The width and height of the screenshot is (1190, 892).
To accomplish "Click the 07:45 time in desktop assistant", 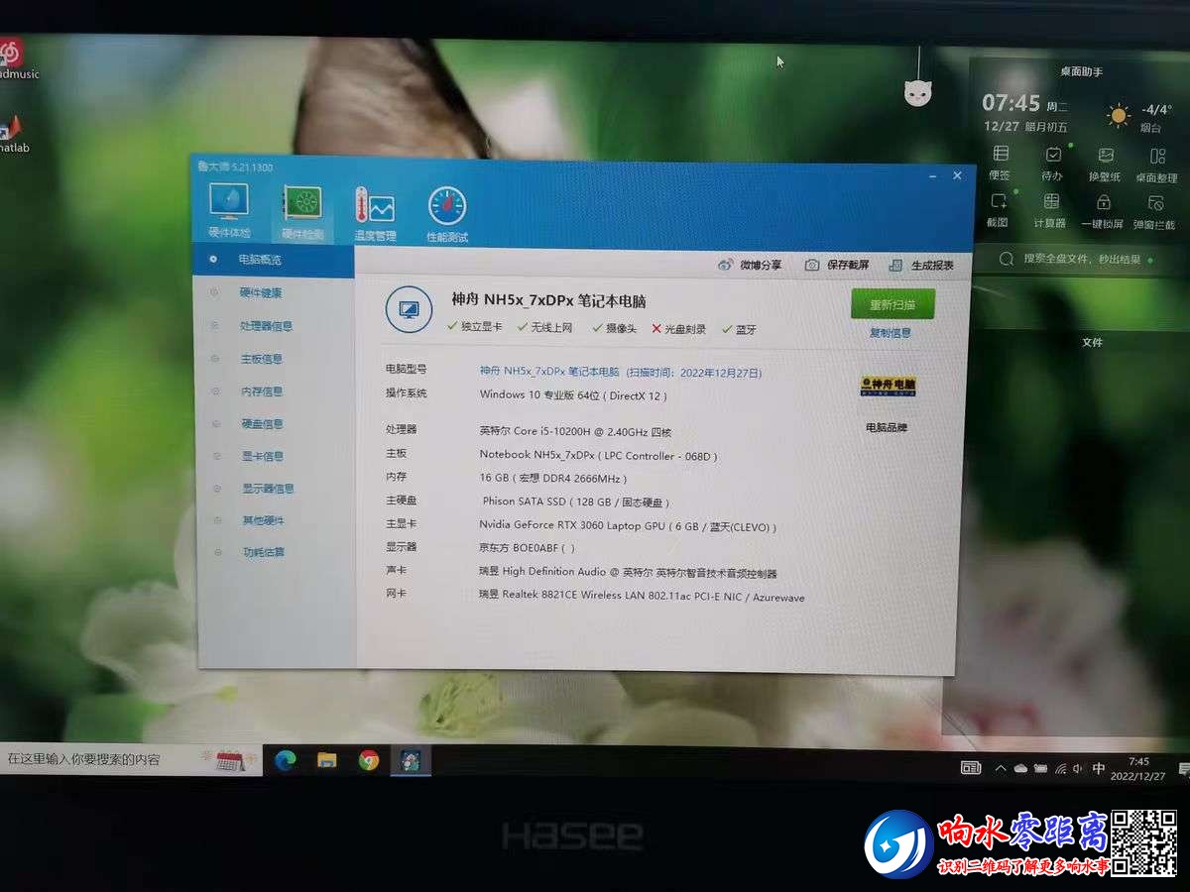I will coord(1011,103).
